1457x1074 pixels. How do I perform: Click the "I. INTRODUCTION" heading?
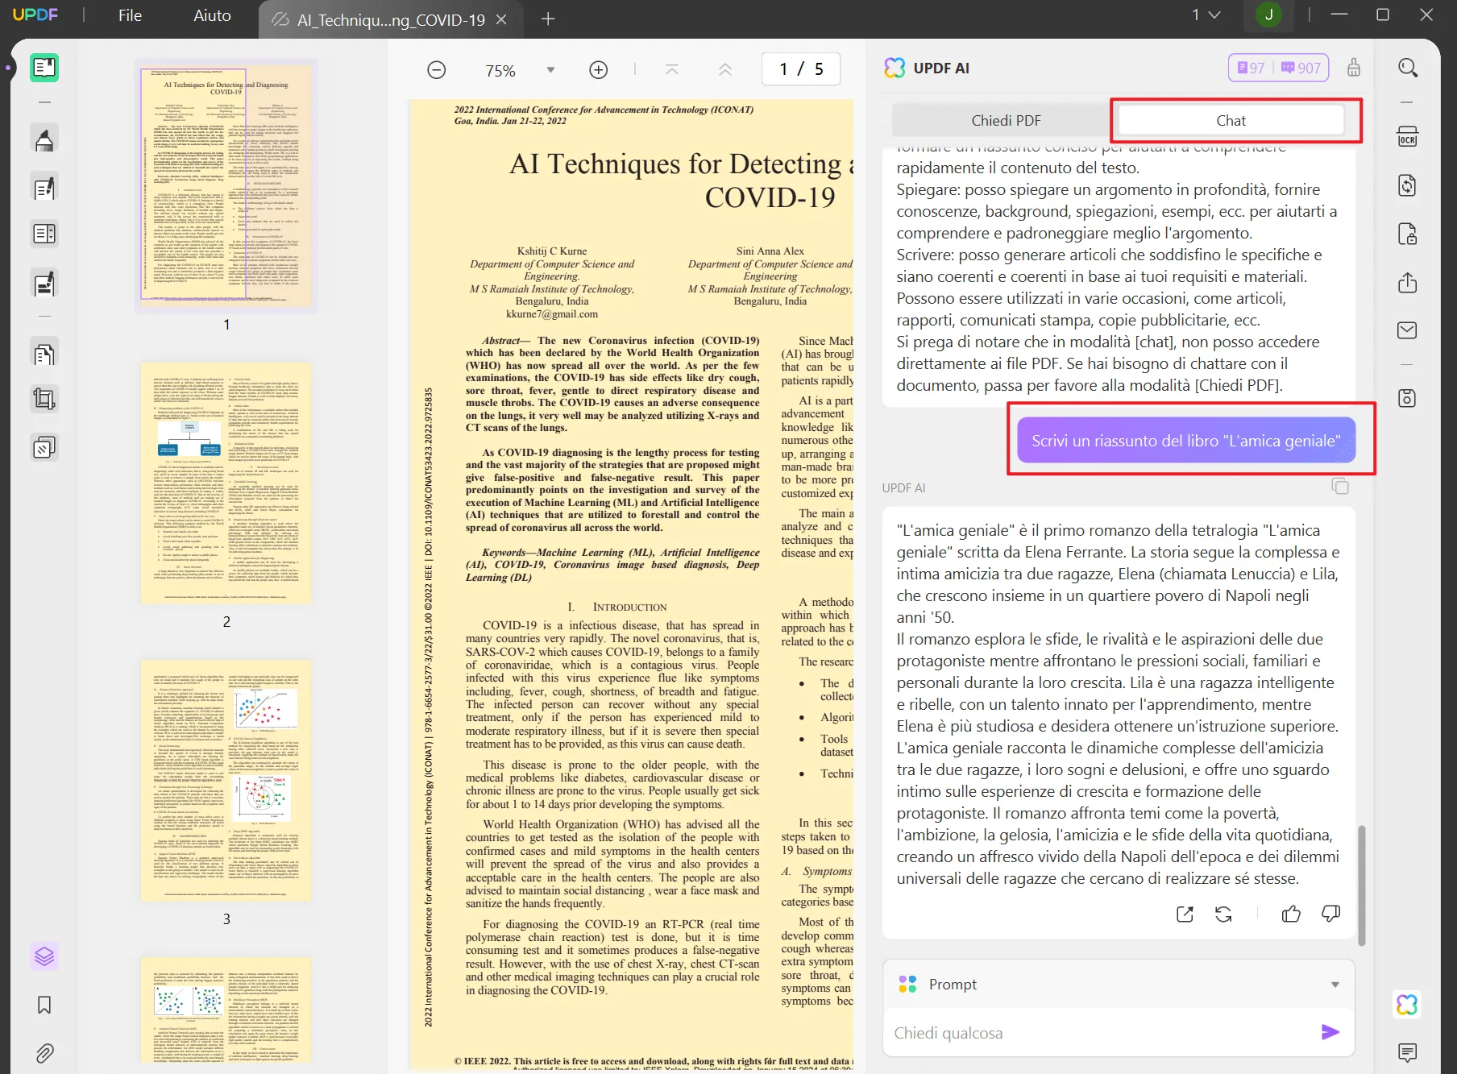tap(617, 607)
